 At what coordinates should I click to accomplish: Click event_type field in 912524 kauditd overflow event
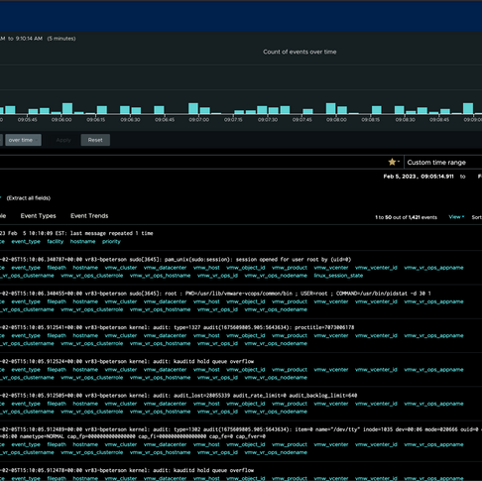point(26,370)
